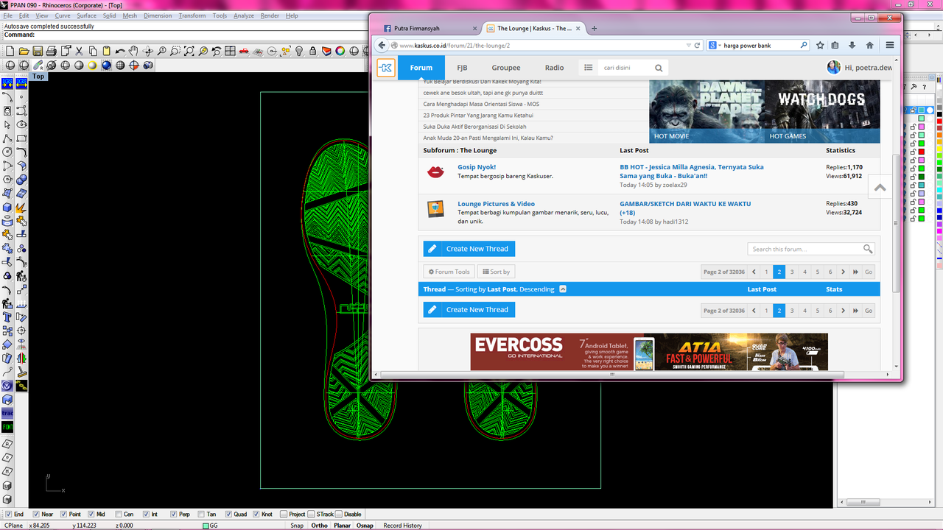Open the Gosip Nyok! subforum link
The width and height of the screenshot is (943, 530).
pyautogui.click(x=477, y=167)
